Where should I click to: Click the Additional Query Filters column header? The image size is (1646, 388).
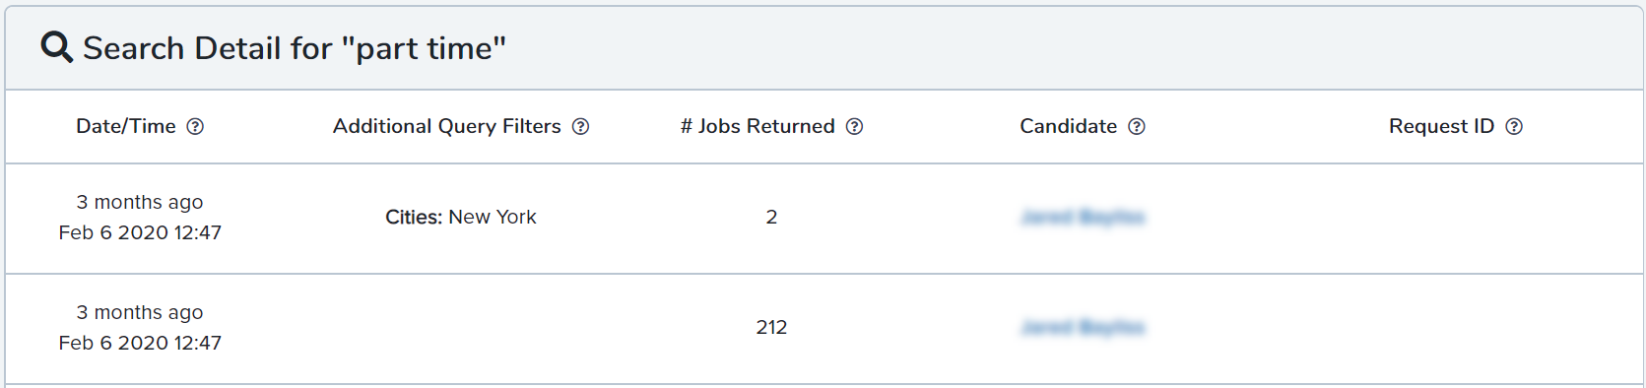[447, 126]
